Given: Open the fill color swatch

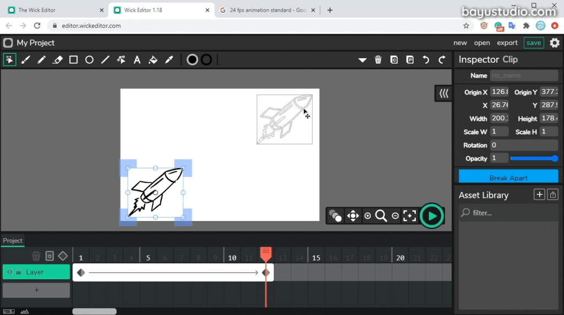Looking at the screenshot, I should pyautogui.click(x=192, y=59).
